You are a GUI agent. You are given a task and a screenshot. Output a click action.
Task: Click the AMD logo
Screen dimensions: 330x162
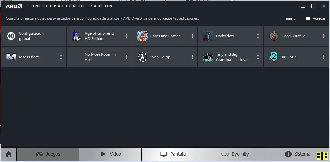(14, 6)
